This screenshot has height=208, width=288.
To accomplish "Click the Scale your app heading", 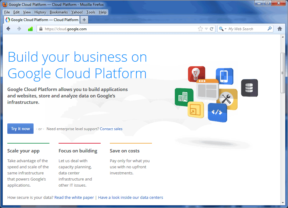I will [23, 151].
